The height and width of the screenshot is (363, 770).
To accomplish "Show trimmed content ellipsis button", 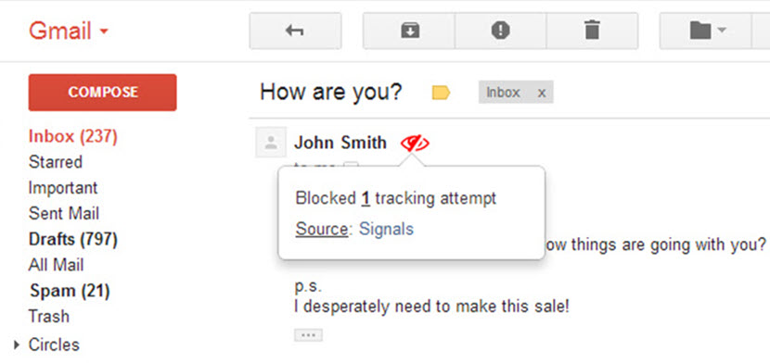I will (x=308, y=335).
